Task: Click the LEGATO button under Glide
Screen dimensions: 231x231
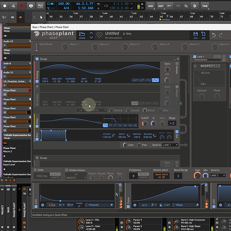Action: [x=55, y=177]
